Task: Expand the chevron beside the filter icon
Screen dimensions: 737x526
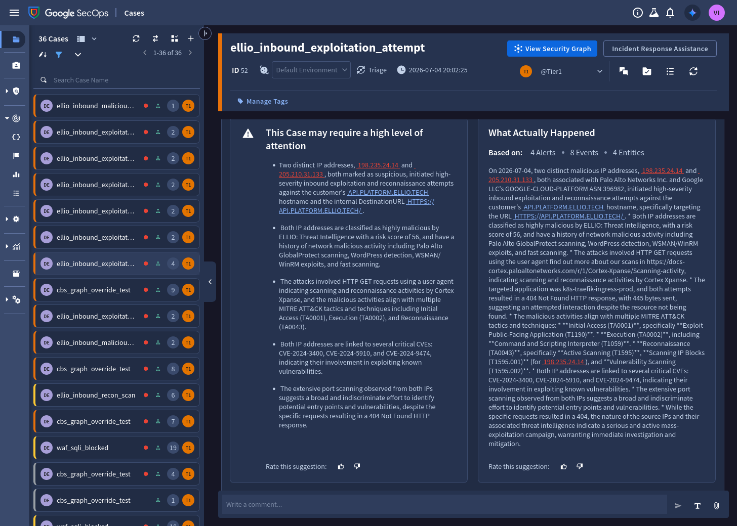Action: (x=78, y=55)
